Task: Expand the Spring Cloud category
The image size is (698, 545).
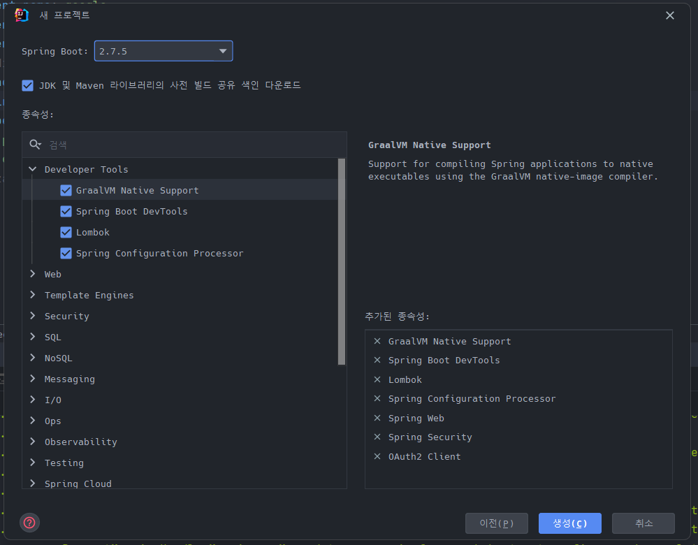Action: pos(33,483)
